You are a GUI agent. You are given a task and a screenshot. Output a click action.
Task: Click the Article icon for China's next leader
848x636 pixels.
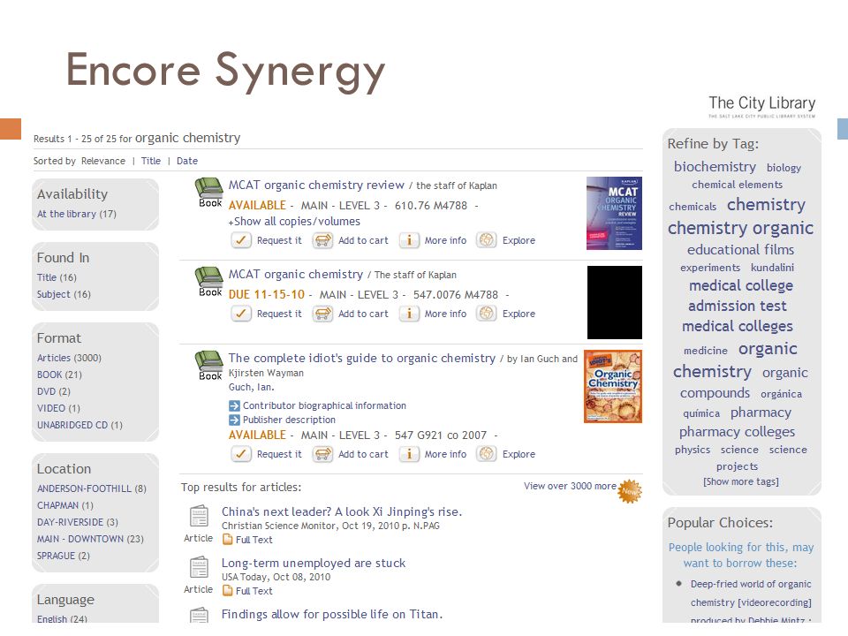[199, 517]
